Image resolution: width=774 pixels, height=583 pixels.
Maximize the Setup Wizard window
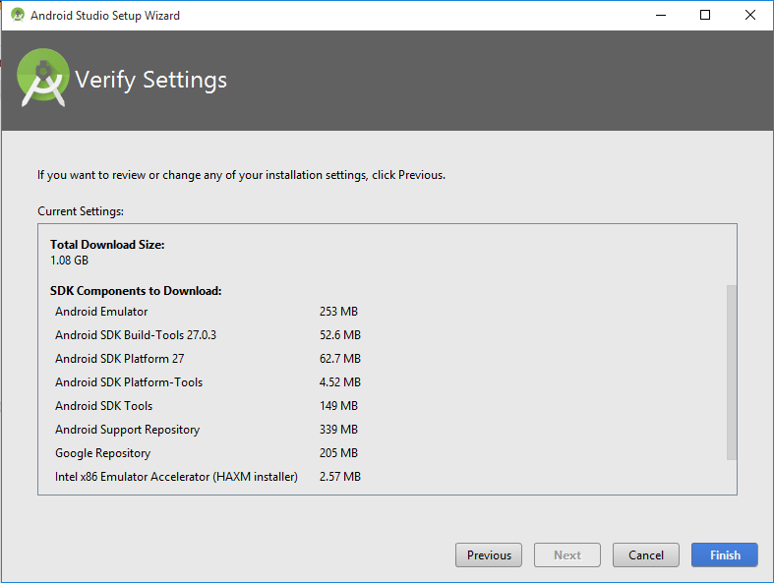coord(705,16)
